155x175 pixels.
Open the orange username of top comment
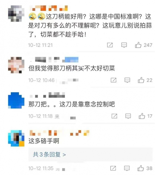click(49, 8)
